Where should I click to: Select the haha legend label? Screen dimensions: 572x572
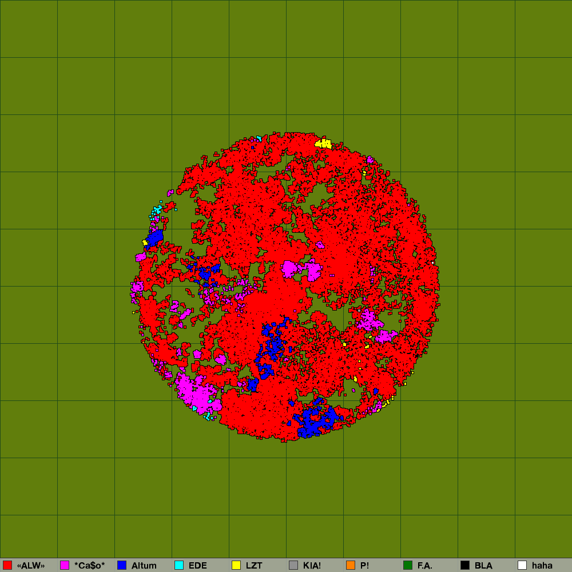tap(542, 566)
